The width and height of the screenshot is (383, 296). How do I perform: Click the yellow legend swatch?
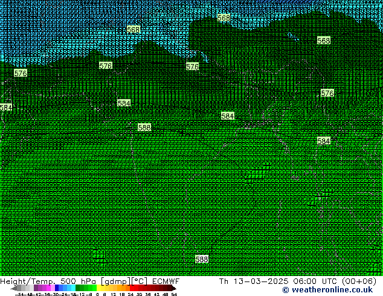98,288
